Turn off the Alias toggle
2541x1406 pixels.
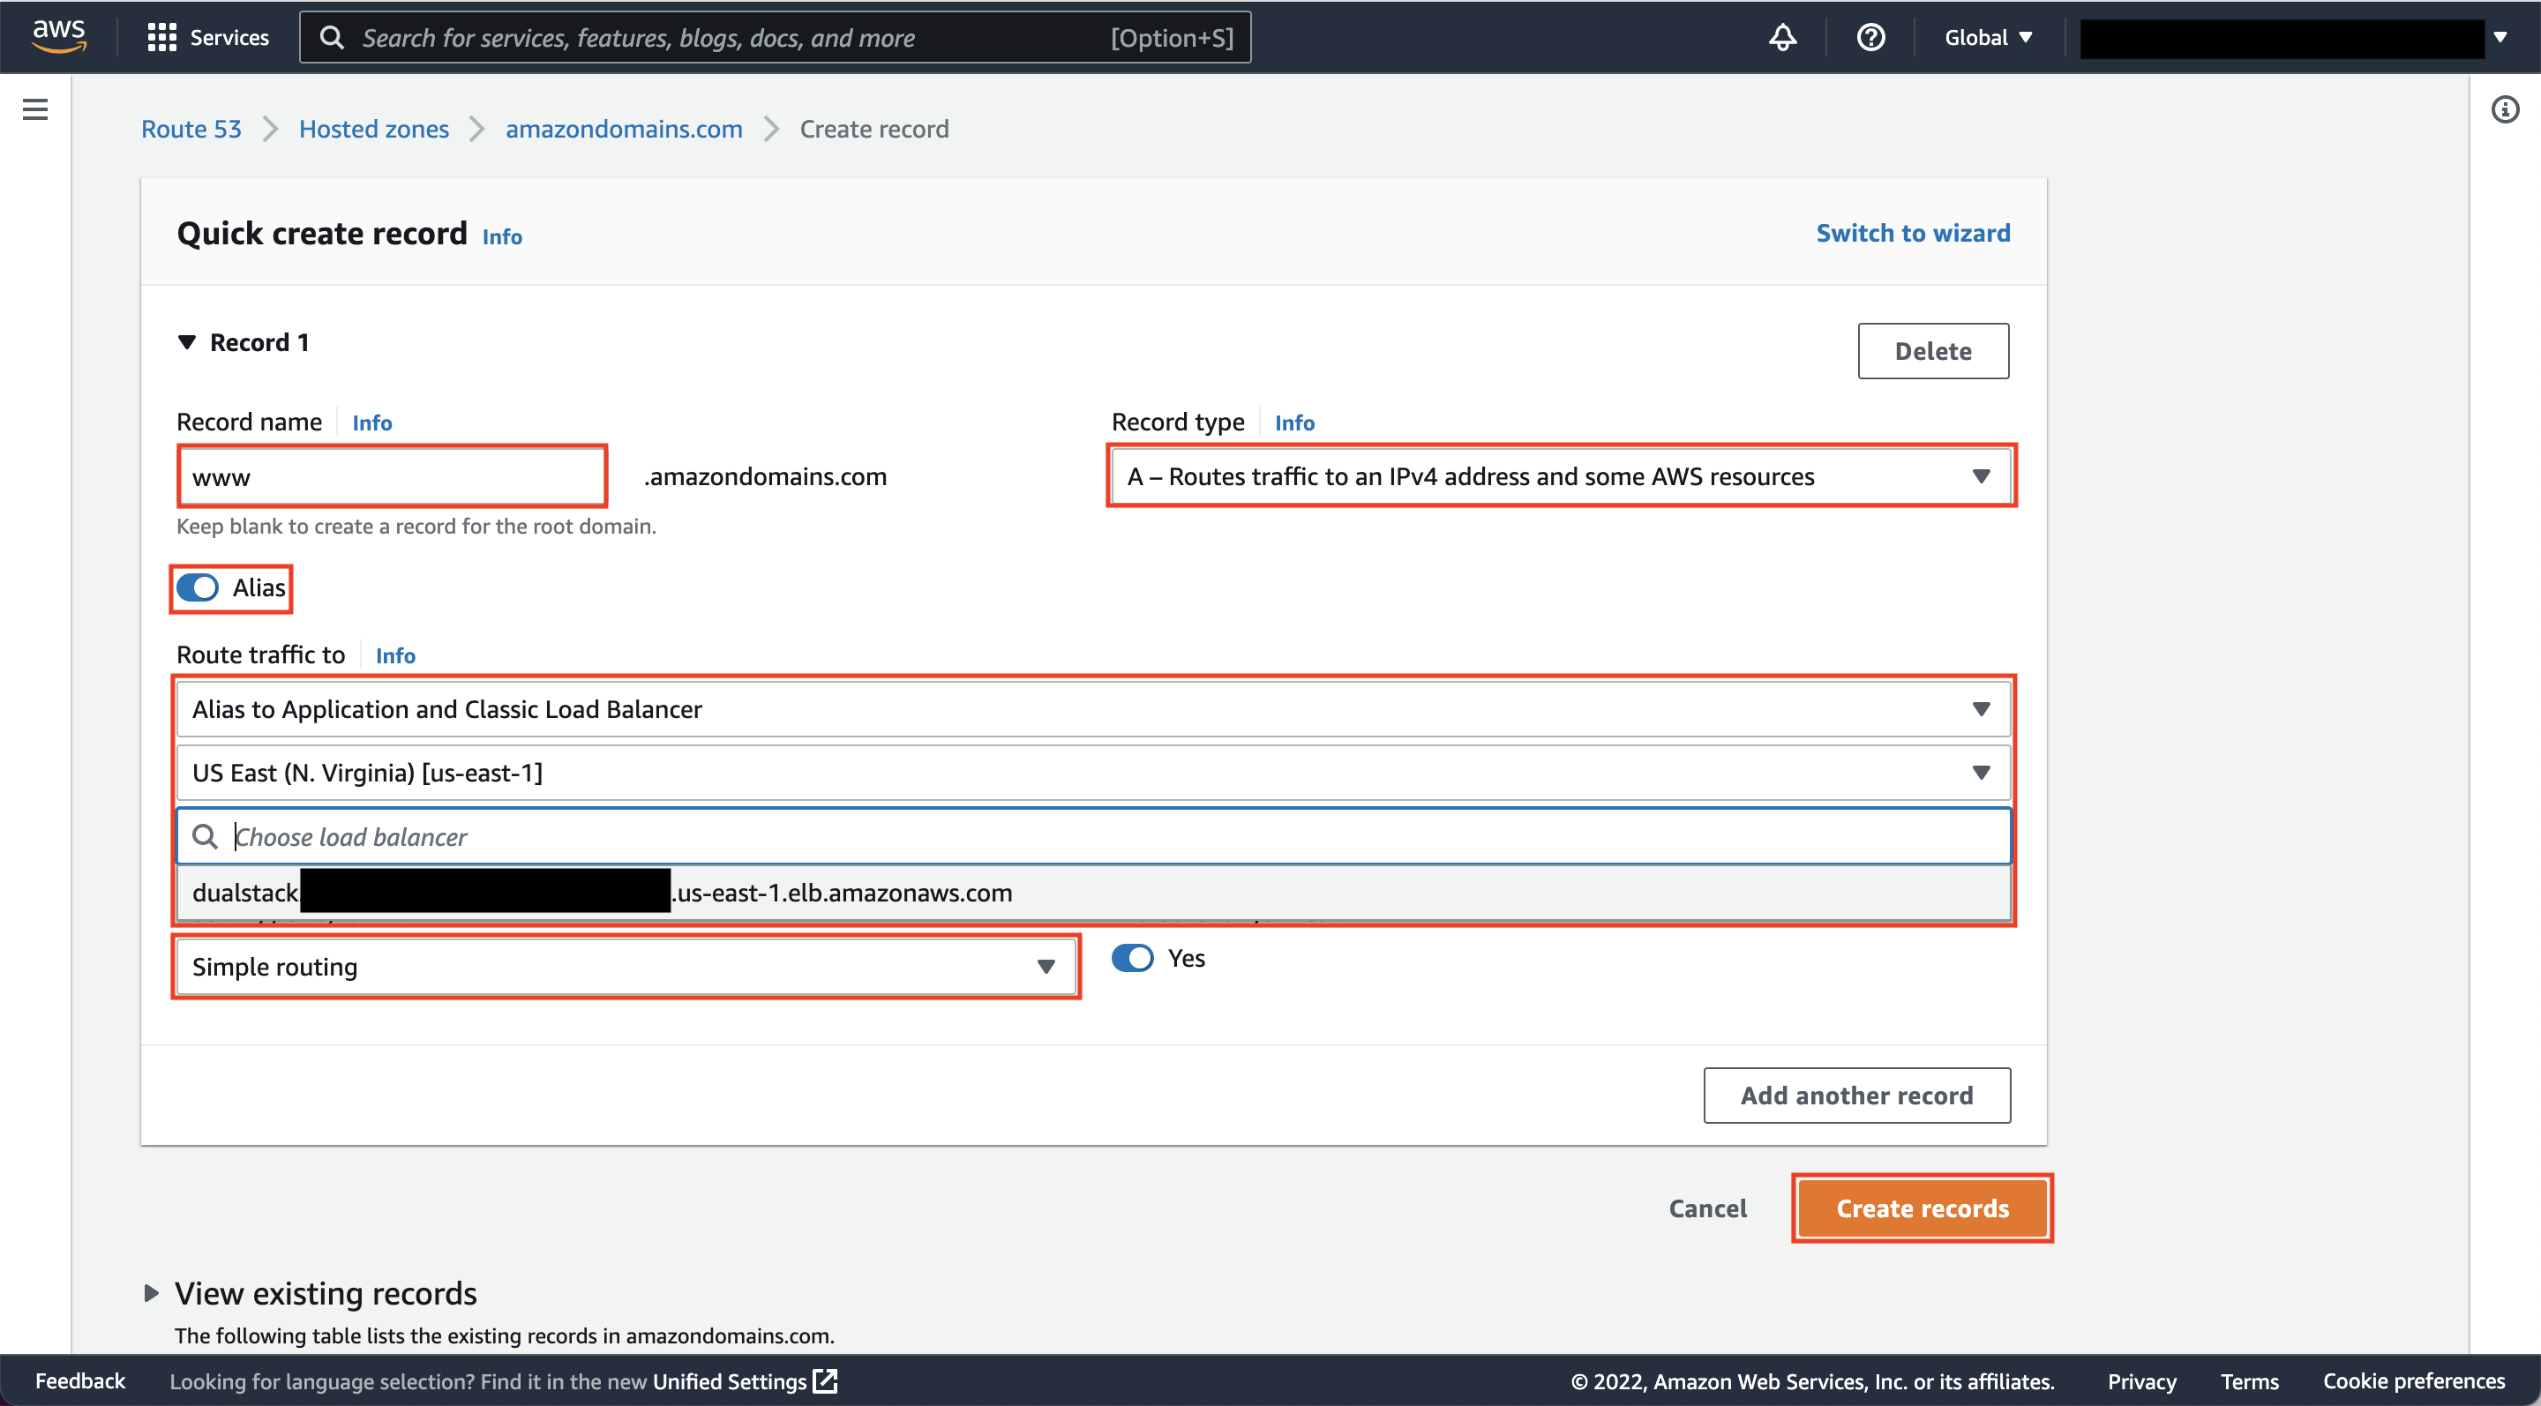point(199,587)
